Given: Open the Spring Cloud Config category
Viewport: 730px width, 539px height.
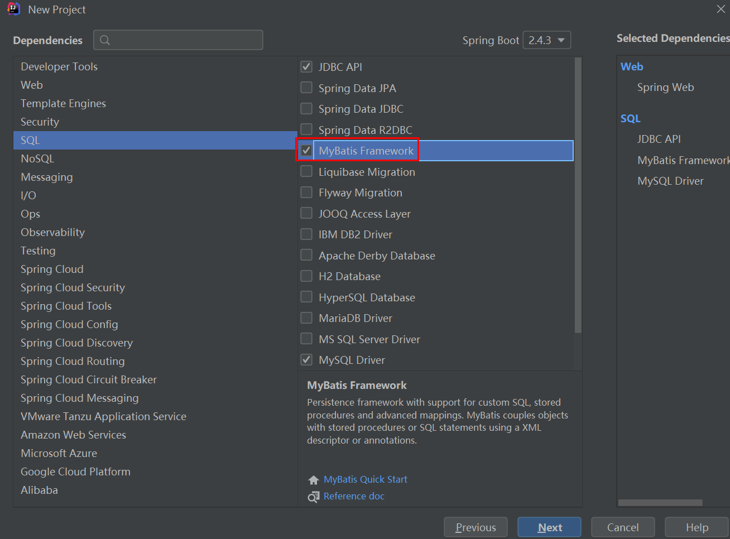Looking at the screenshot, I should click(155, 324).
